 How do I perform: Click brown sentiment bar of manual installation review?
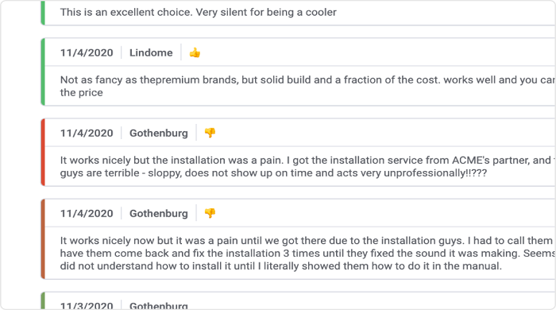click(43, 239)
